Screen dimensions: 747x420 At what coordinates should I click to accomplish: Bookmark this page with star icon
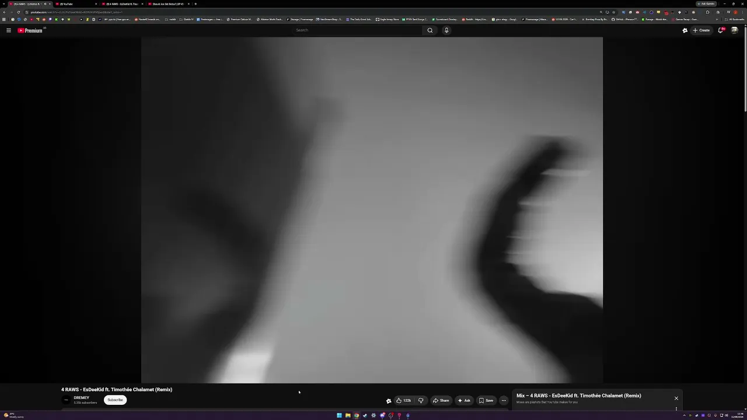pos(613,12)
